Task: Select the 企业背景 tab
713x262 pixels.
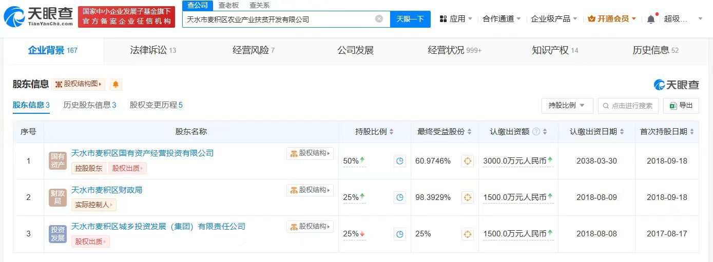Action: [52, 50]
